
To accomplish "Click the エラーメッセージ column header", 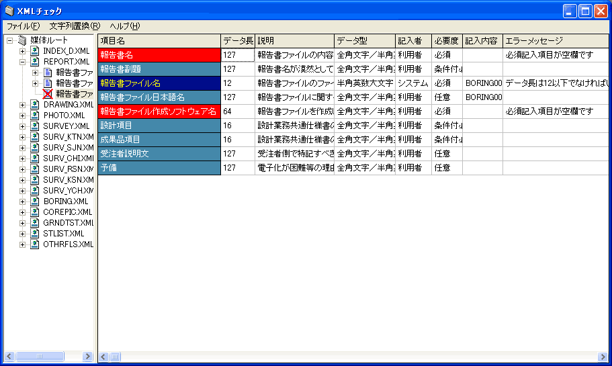I will pyautogui.click(x=556, y=40).
